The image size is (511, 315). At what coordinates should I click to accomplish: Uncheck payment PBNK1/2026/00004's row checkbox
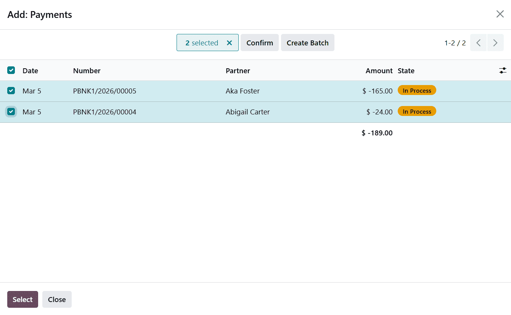pyautogui.click(x=11, y=112)
